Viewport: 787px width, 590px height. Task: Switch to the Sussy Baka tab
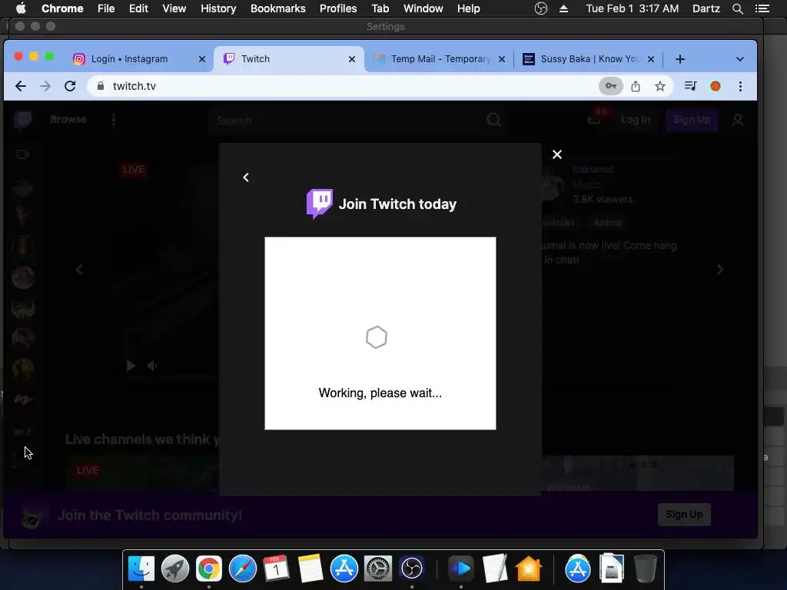[589, 59]
